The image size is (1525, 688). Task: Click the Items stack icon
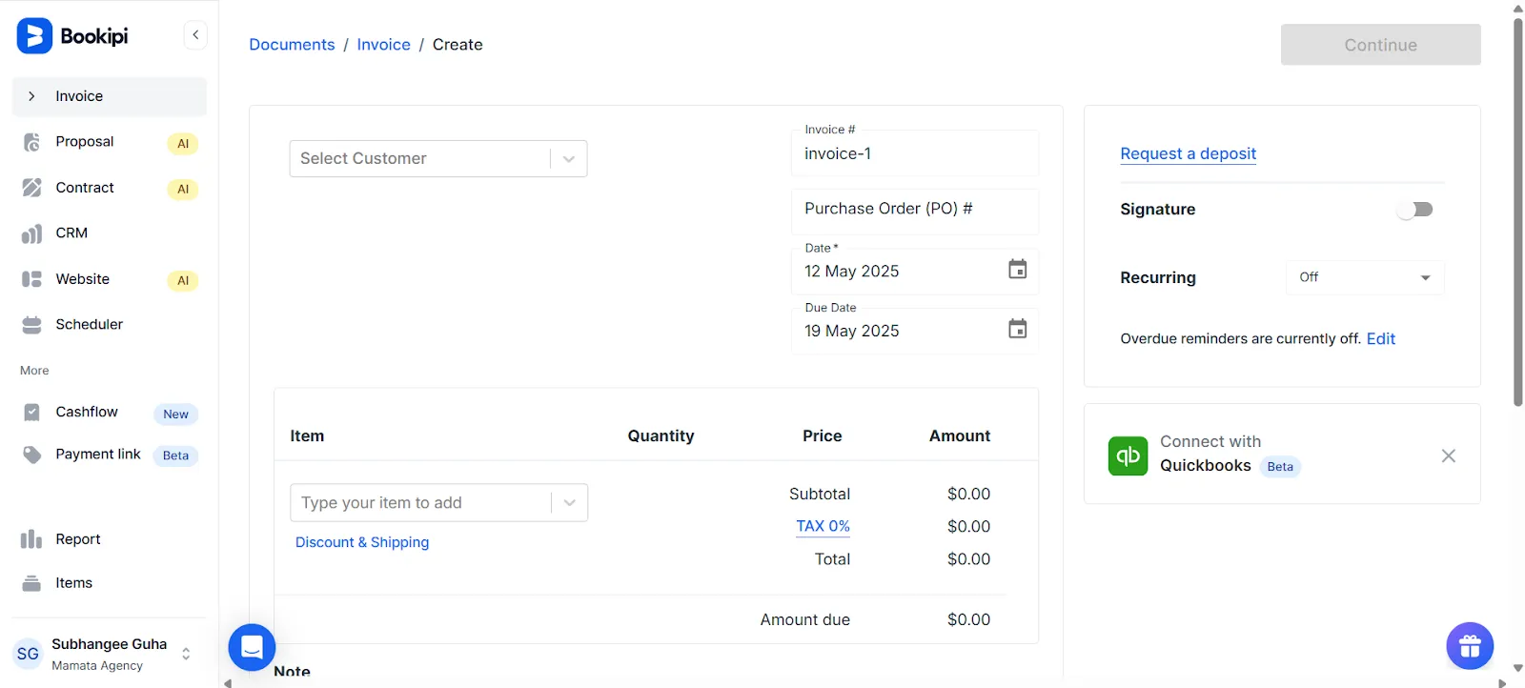coord(31,583)
